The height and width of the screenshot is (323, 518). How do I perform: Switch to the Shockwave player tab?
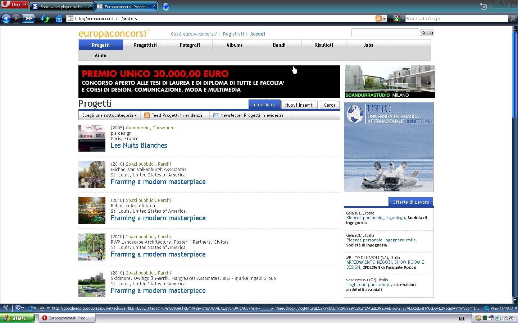coord(61,6)
